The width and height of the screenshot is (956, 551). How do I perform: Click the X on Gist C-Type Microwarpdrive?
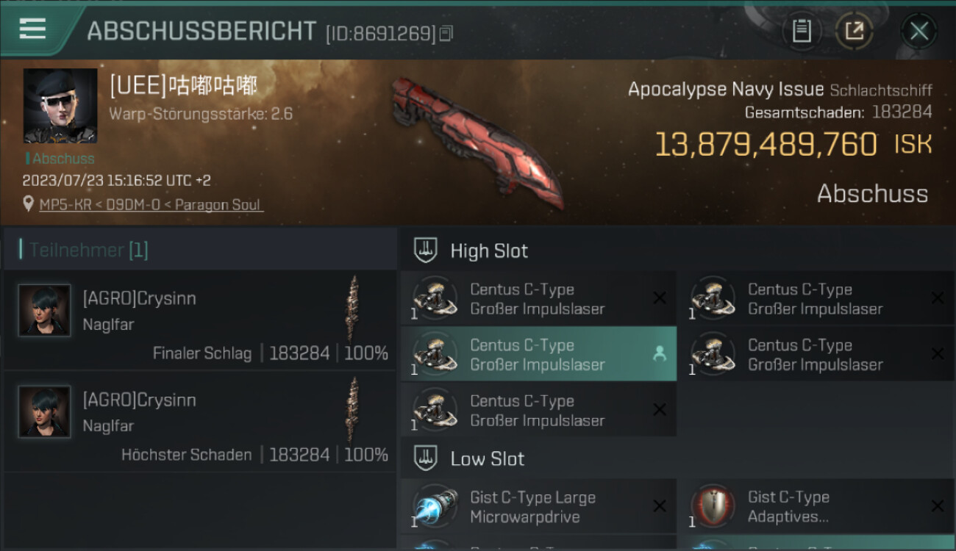[x=660, y=505]
